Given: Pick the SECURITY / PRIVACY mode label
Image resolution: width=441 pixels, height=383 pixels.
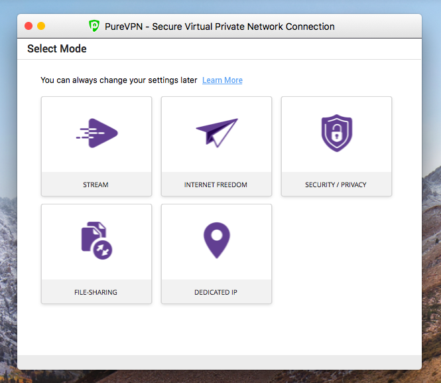Looking at the screenshot, I should [336, 185].
